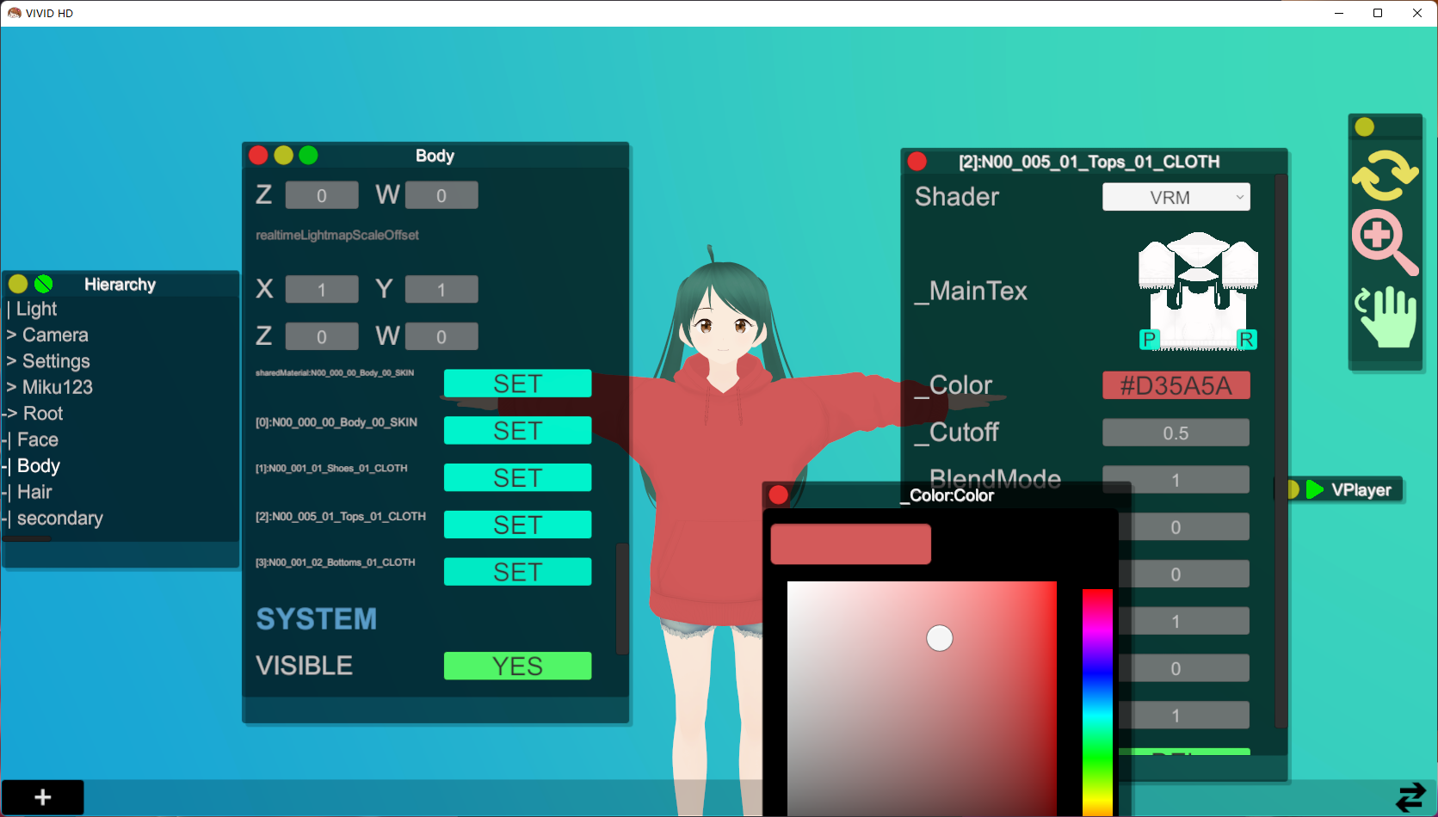
Task: Click green striped dot on Hierarchy panel
Action: coord(44,284)
